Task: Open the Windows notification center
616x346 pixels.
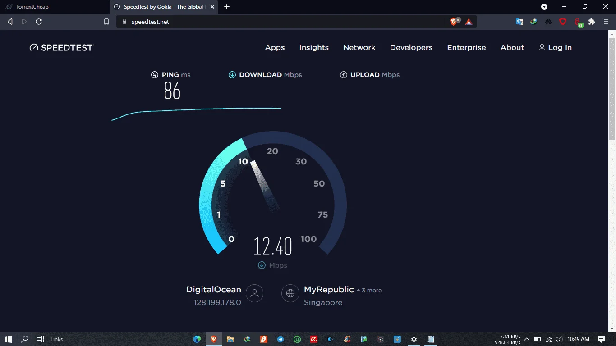Action: pos(601,339)
